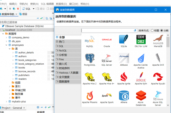Collapse the 表 tables folder

click(x=10, y=49)
